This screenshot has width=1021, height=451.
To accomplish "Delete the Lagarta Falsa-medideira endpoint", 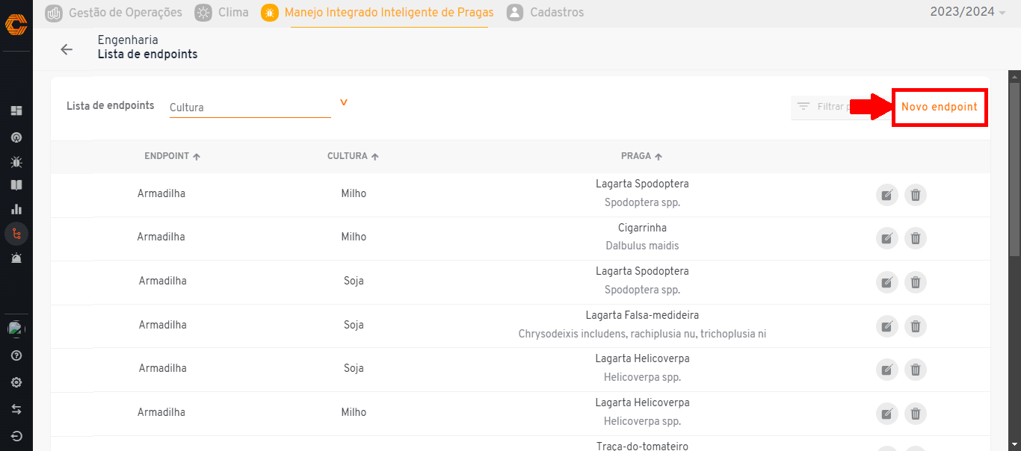I will [916, 326].
